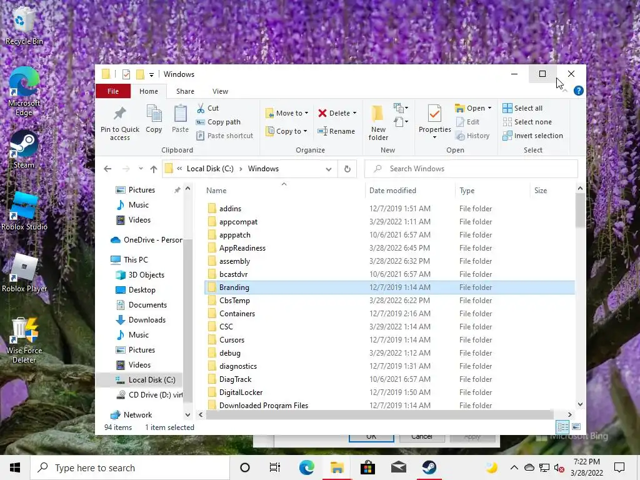
Task: Click Select none
Action: click(527, 122)
